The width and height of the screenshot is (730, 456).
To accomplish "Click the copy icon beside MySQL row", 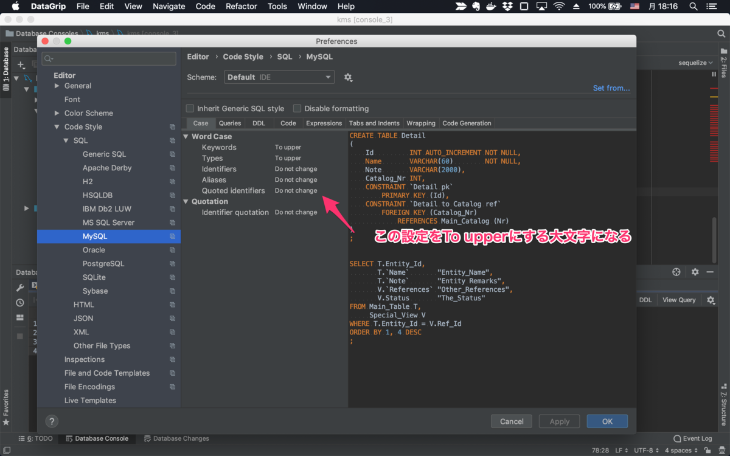I will pos(173,237).
